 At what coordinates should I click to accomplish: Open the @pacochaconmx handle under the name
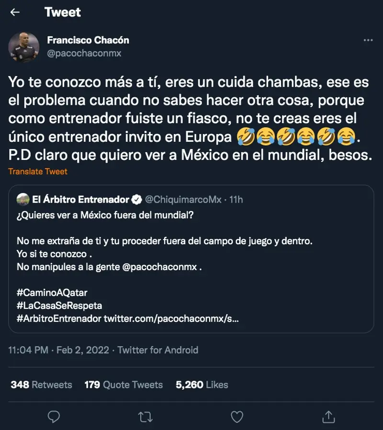[x=84, y=53]
